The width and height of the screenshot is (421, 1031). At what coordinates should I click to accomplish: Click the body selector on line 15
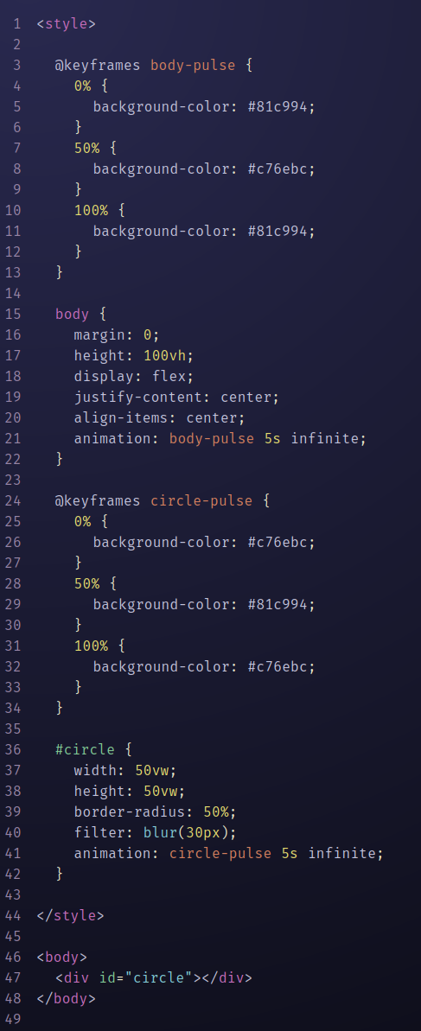[x=73, y=314]
